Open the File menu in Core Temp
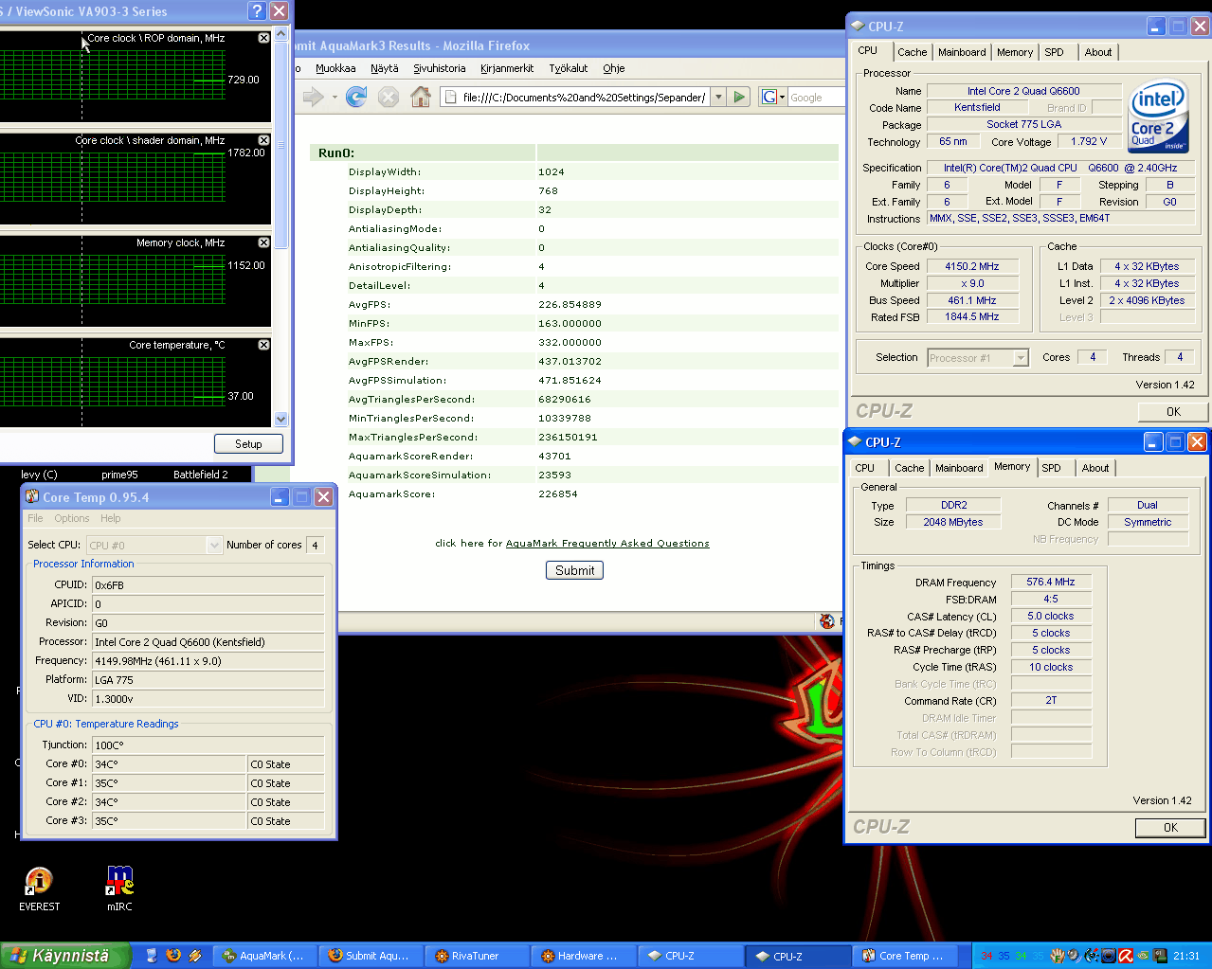 click(x=35, y=518)
